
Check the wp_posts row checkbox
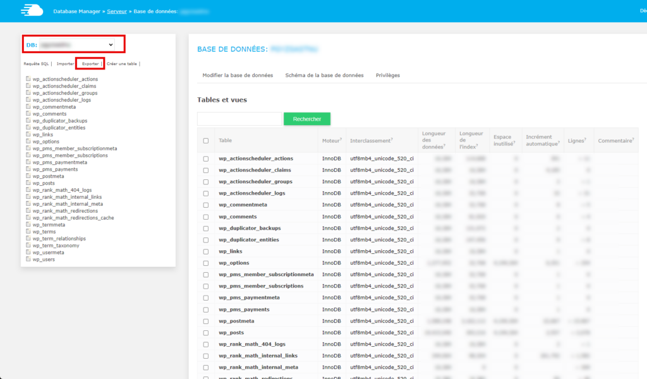[206, 333]
